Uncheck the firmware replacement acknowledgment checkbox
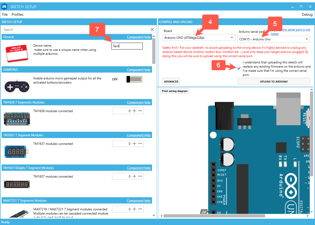Viewport: 315px width, 225px height. (x=239, y=68)
